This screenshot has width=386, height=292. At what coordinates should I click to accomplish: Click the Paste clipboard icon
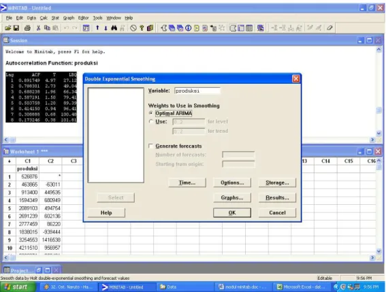(x=55, y=28)
